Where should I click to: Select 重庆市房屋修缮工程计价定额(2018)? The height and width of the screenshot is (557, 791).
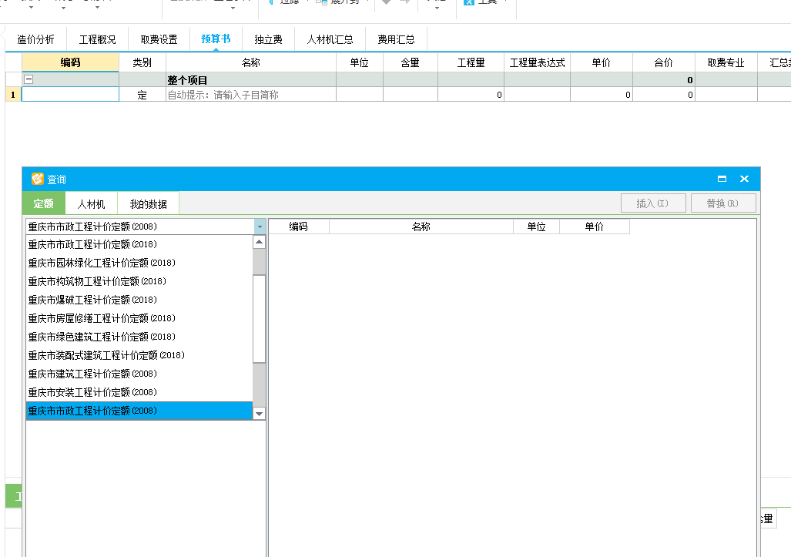pos(139,318)
